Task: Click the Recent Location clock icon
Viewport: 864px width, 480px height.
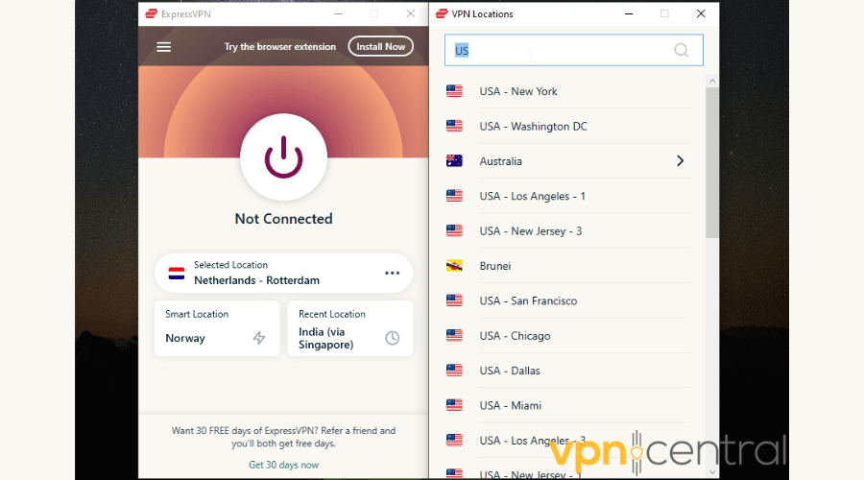Action: click(x=392, y=338)
